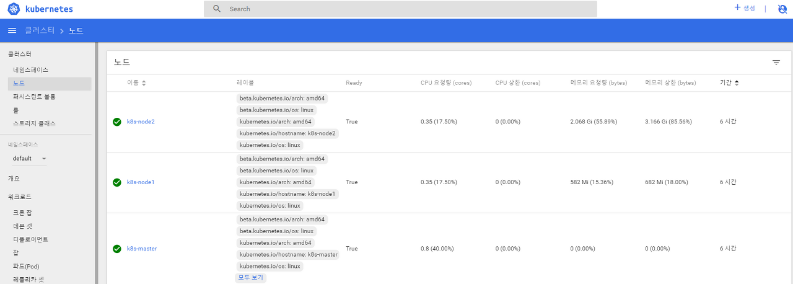Click label chip kubernetes.io/hostname: k8s-node1
Image resolution: width=793 pixels, height=284 pixels.
(x=287, y=194)
